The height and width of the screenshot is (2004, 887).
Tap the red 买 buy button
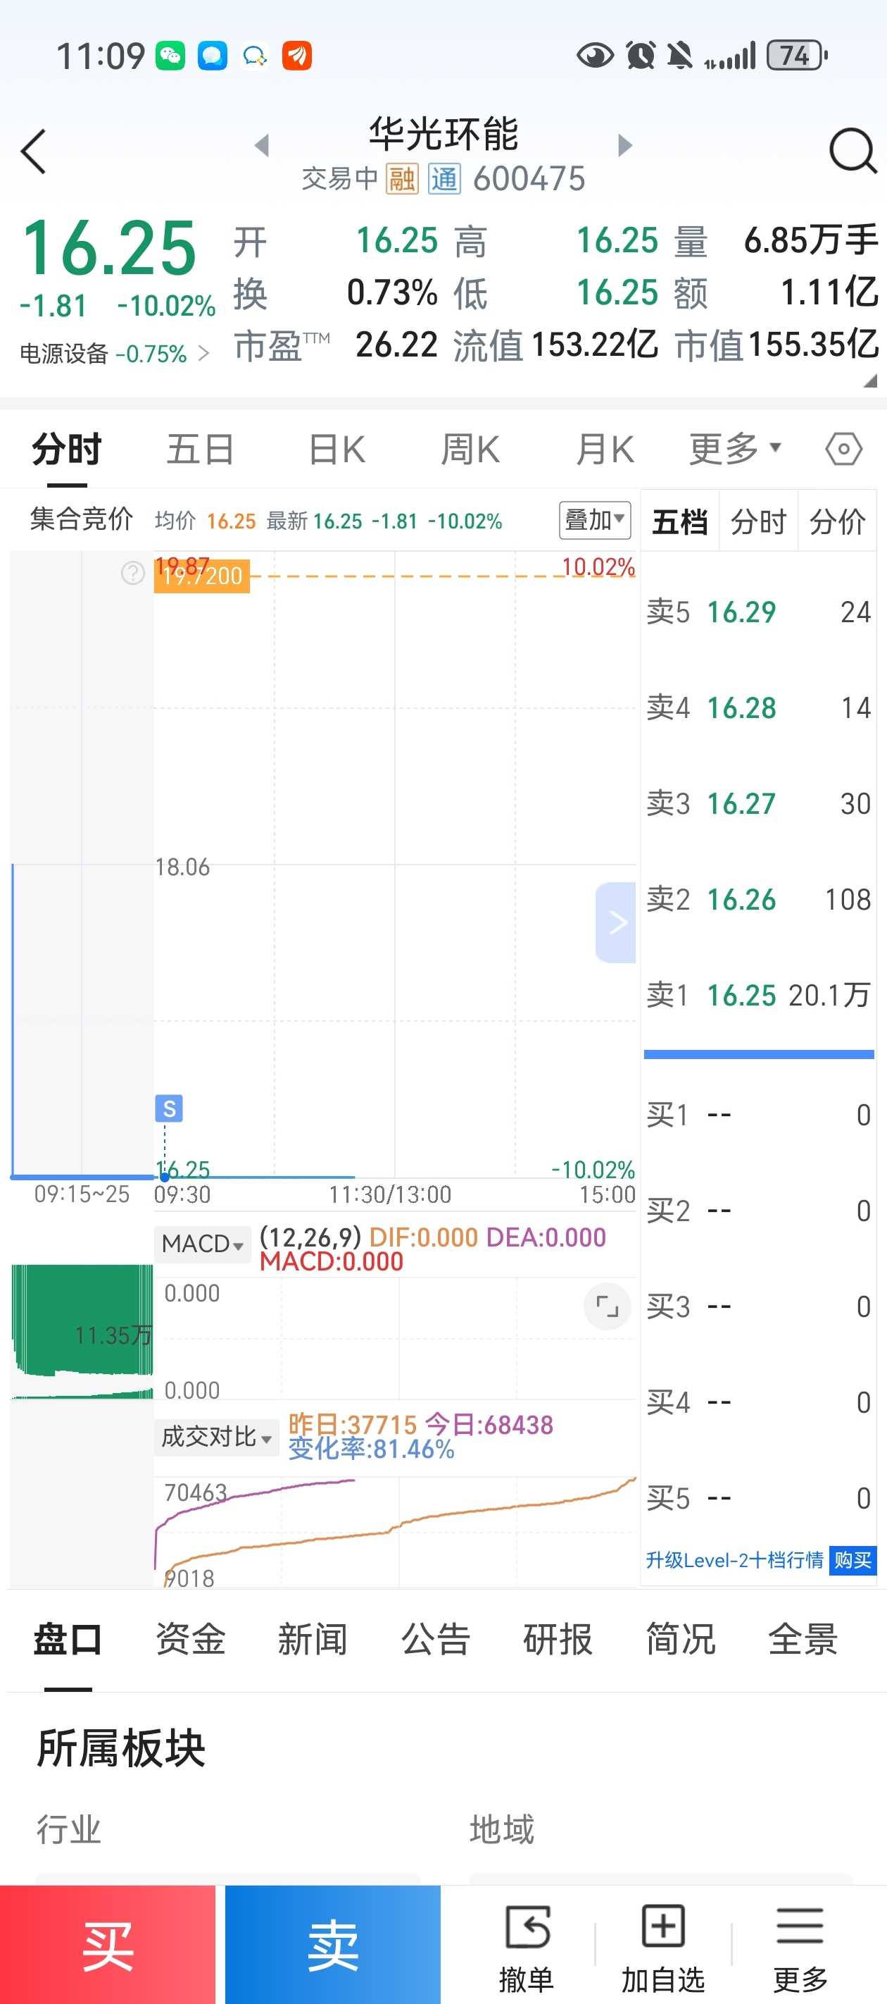click(x=107, y=1944)
